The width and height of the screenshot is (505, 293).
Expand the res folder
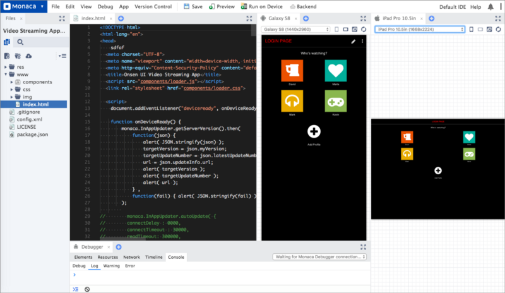[5, 67]
